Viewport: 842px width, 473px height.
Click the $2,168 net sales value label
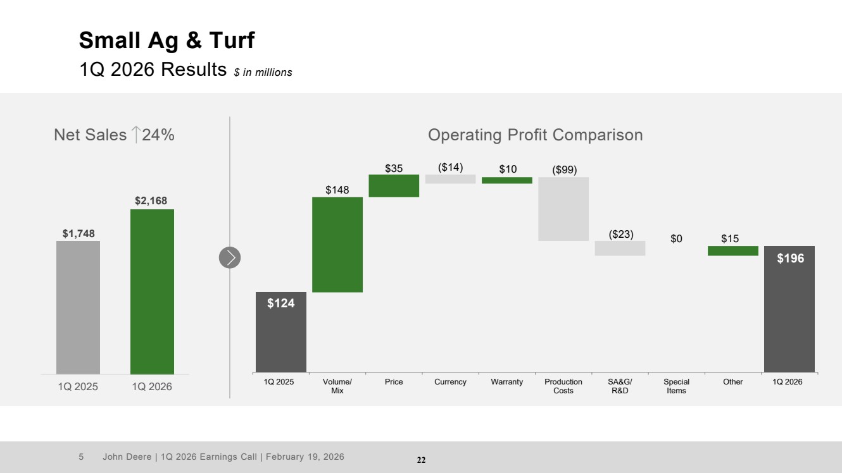coord(151,200)
